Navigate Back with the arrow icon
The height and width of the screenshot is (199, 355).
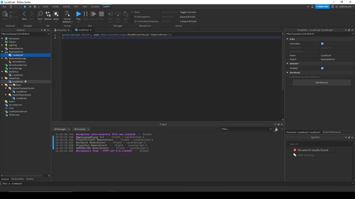click(x=24, y=14)
